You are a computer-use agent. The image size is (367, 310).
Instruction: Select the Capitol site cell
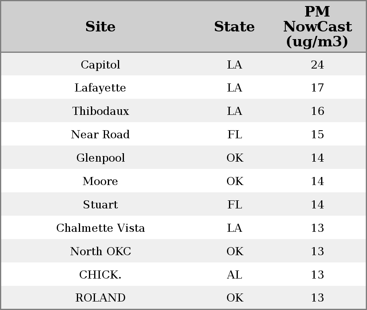coord(100,64)
